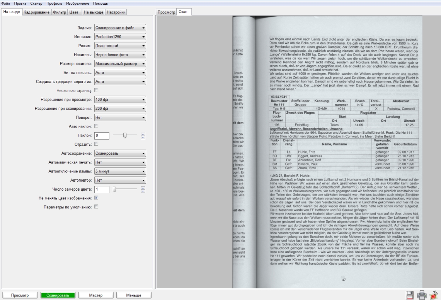Image resolution: width=441 pixels, height=300 pixels.
Task: Toggle the Авто наклон checkbox
Action: click(96, 126)
